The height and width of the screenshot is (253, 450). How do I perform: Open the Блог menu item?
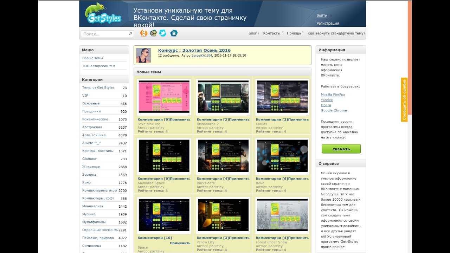tap(252, 33)
